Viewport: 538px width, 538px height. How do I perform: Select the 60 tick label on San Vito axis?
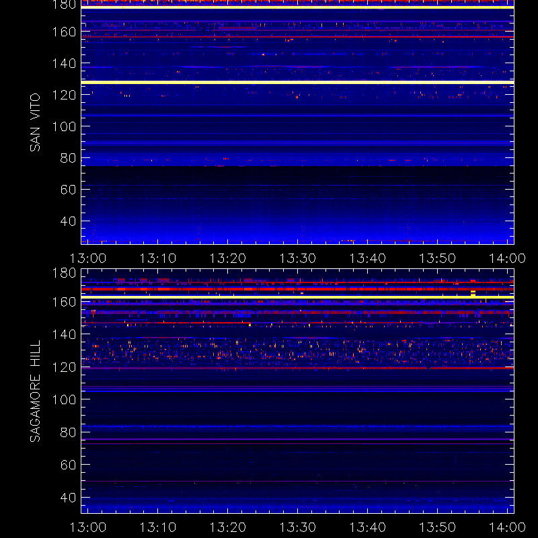click(x=68, y=190)
